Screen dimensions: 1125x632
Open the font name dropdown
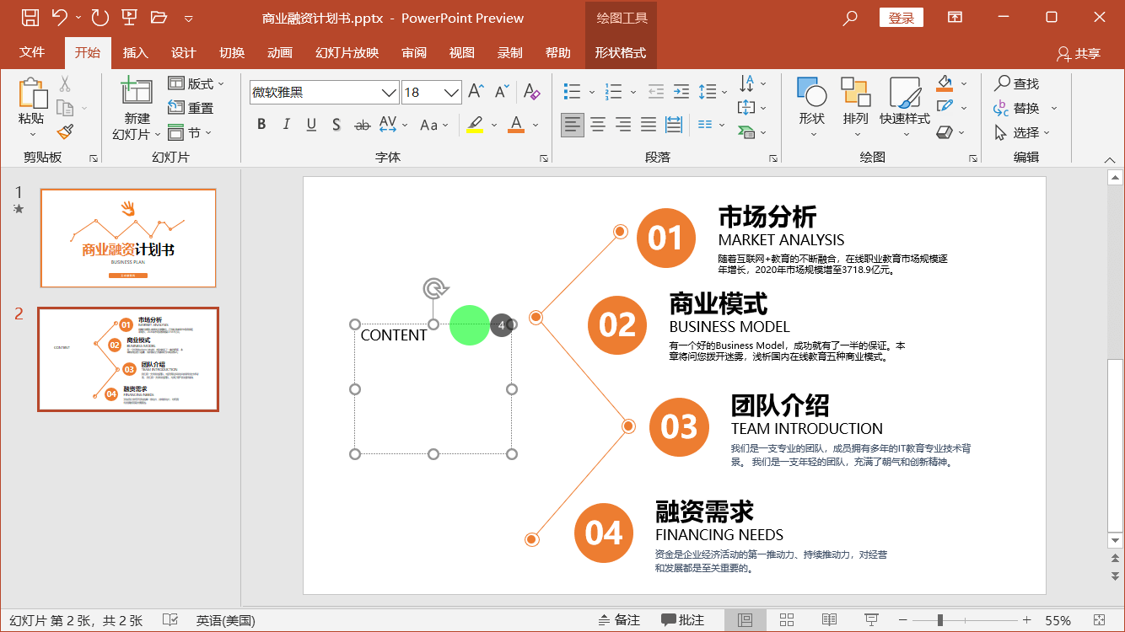[389, 93]
